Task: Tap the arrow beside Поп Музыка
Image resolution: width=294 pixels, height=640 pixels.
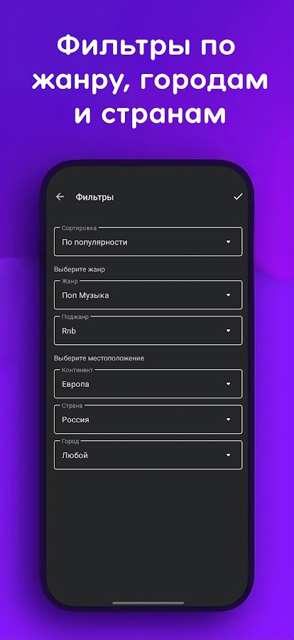Action: pyautogui.click(x=229, y=295)
